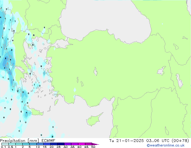Click the 15–20 mm legend color box
Image resolution: width=191 pixels, height=148 pixels.
coord(47,144)
